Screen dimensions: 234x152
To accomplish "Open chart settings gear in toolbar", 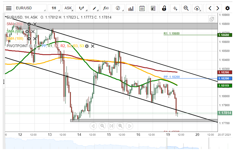I will (227, 8).
